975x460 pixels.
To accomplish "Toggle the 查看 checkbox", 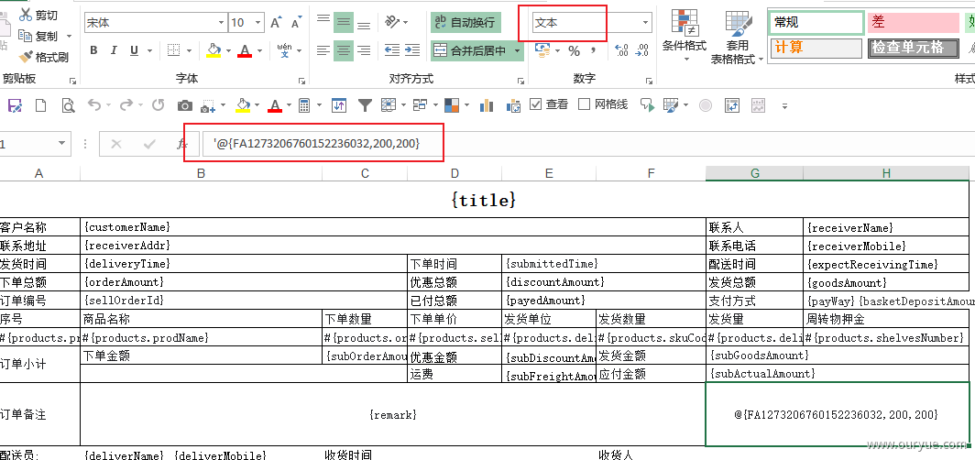I will [x=535, y=104].
